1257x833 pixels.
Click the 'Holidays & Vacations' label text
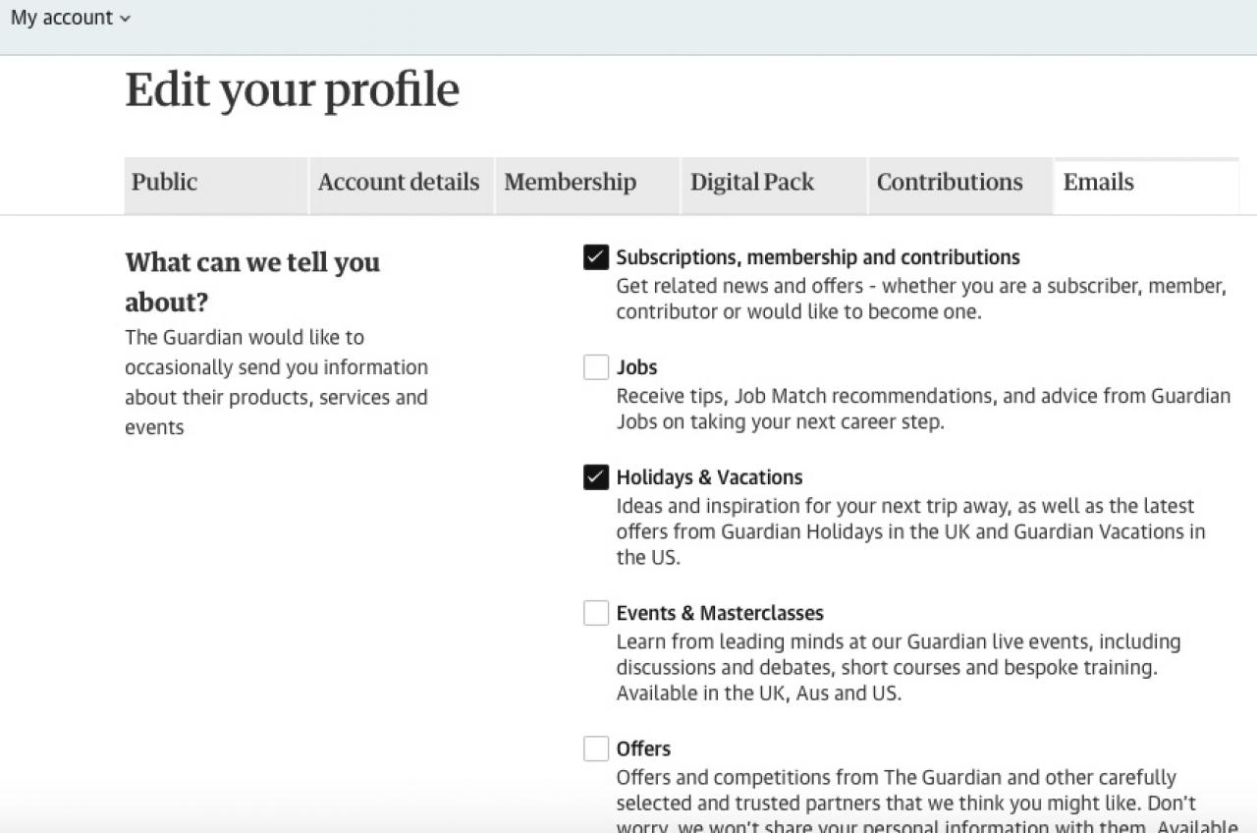click(709, 477)
